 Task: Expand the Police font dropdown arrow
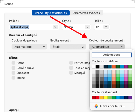[x=55, y=27]
